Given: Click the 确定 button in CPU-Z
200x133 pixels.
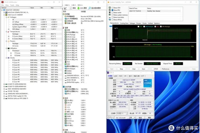Looking at the screenshot, I should (x=150, y=118).
